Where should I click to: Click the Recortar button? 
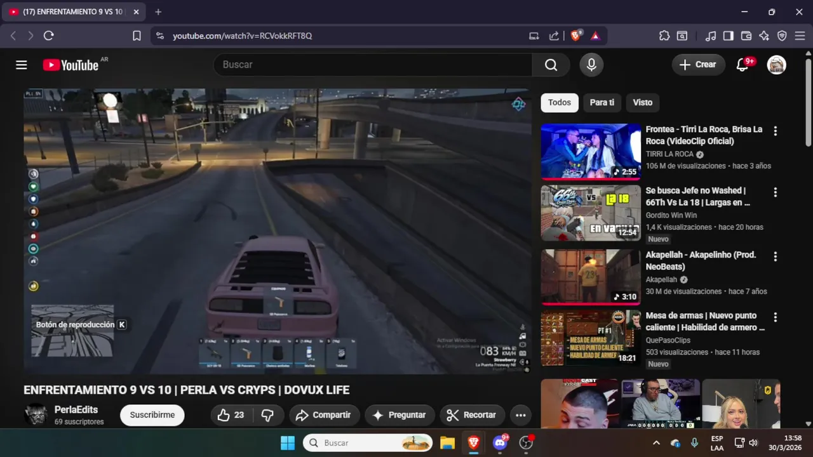(x=472, y=415)
